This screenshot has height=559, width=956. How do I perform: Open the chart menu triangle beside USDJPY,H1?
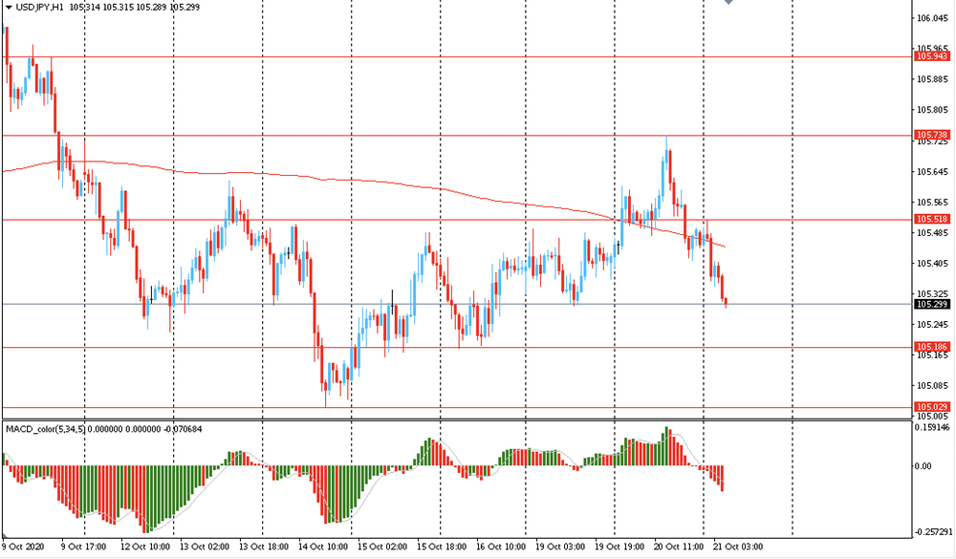tap(9, 8)
